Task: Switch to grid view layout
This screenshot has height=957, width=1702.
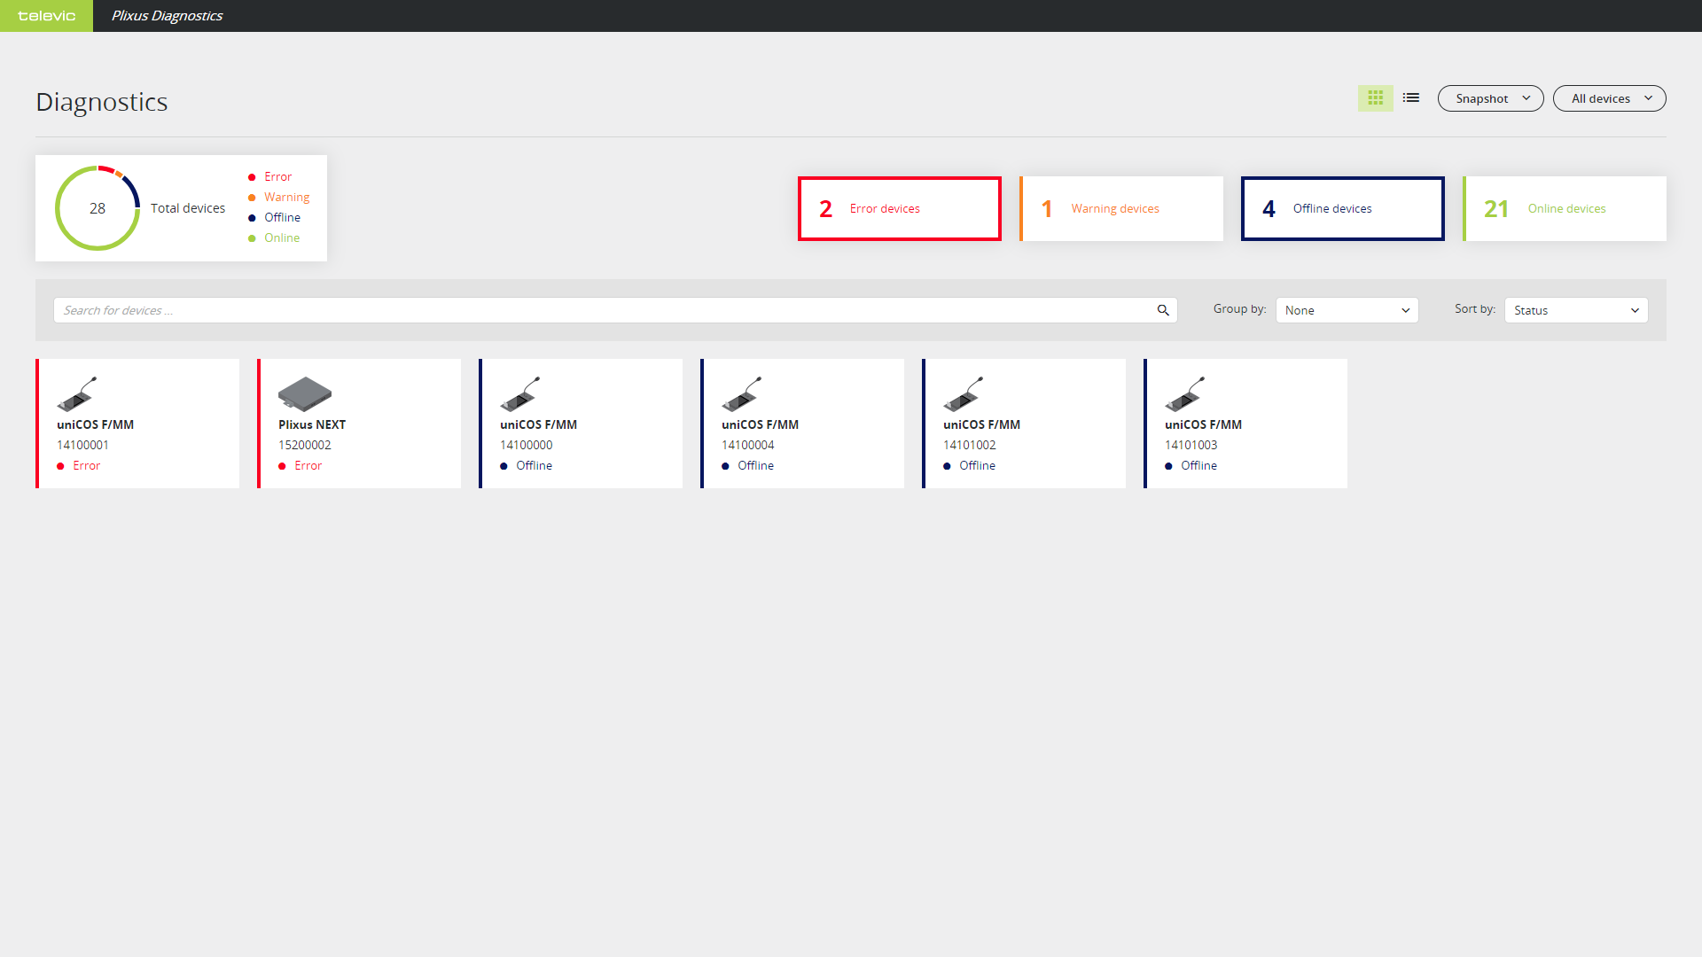Action: pos(1375,98)
